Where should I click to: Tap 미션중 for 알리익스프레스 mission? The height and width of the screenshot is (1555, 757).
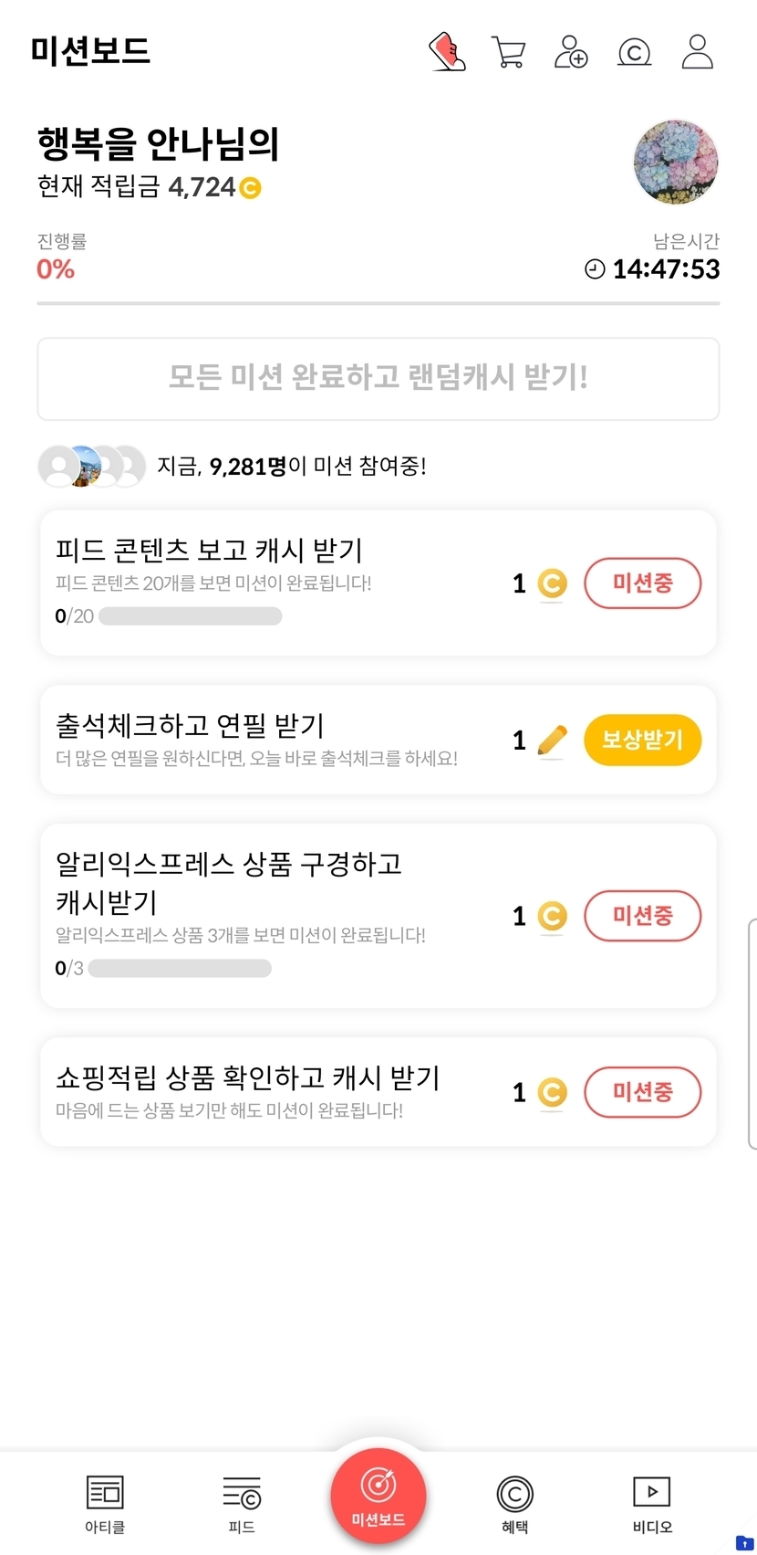(642, 915)
